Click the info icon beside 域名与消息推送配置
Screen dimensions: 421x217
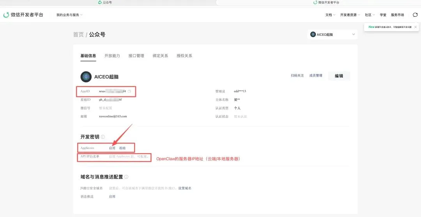126,177
